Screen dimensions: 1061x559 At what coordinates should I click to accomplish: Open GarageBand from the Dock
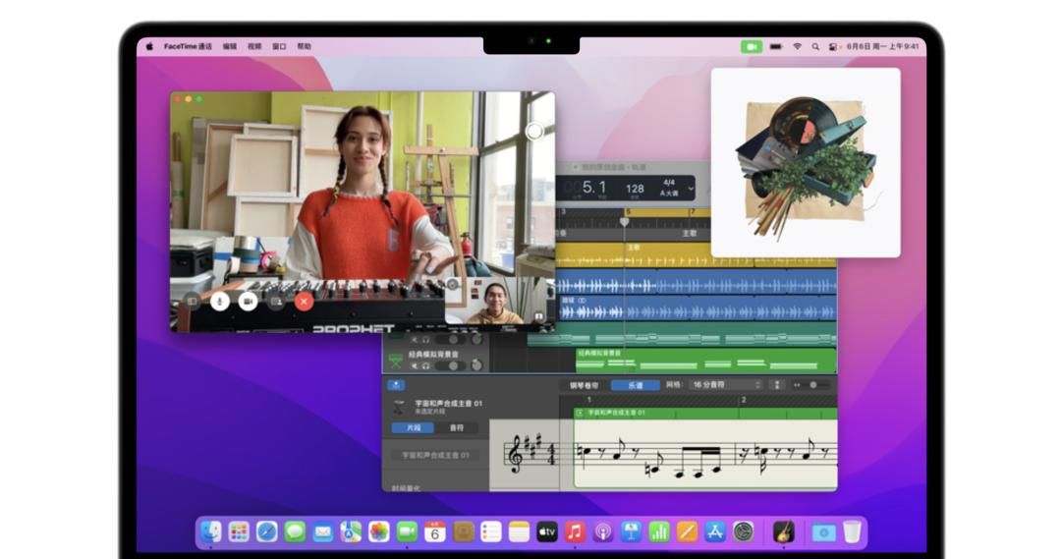coord(784,531)
